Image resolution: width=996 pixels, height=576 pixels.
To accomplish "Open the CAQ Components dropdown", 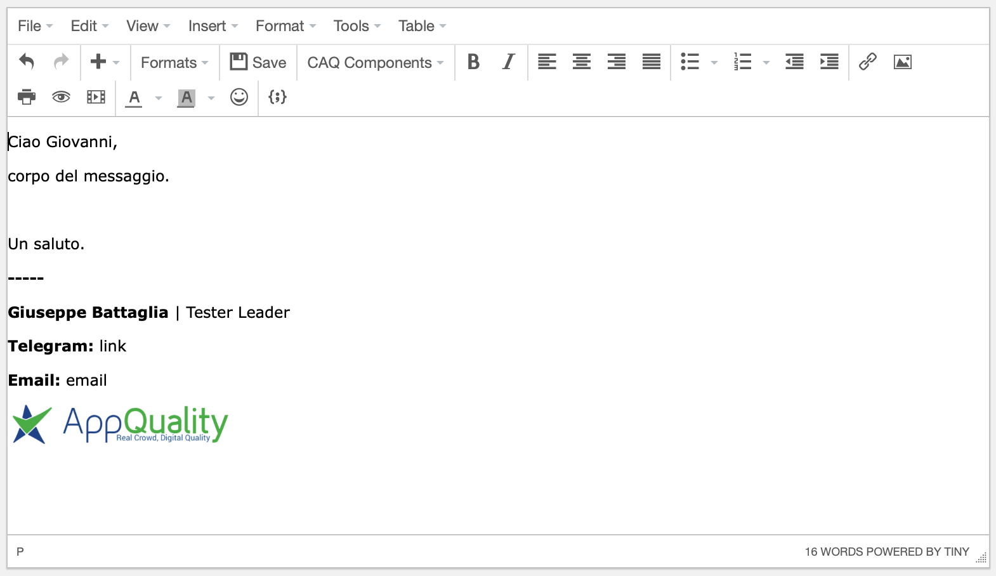I will pyautogui.click(x=376, y=62).
